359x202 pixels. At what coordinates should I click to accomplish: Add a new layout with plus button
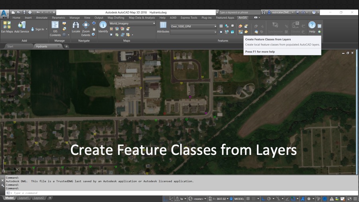click(50, 198)
